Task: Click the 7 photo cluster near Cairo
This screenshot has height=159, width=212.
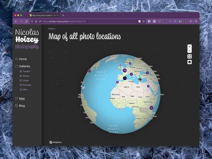Action: (x=148, y=86)
